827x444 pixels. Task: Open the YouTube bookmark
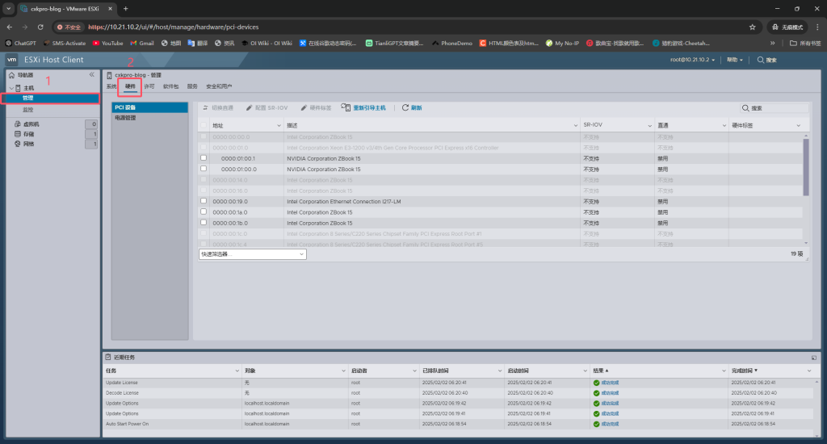coord(107,44)
